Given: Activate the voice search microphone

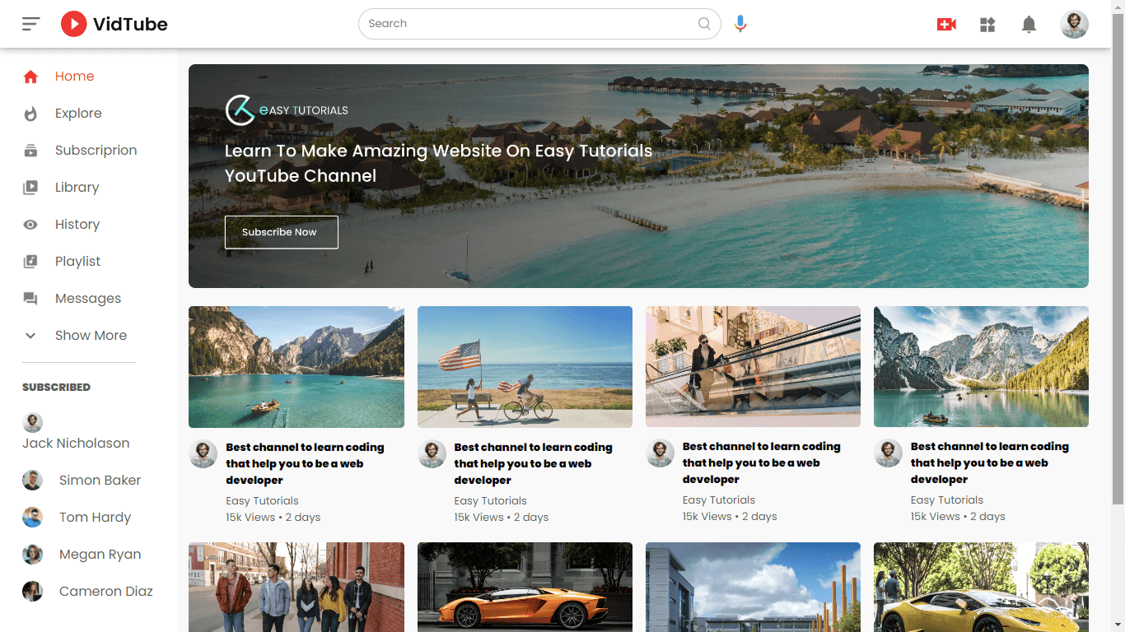Looking at the screenshot, I should pos(740,24).
